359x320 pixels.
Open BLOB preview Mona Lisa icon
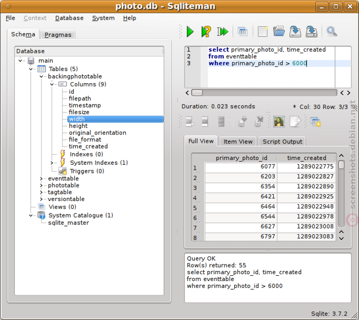pyautogui.click(x=279, y=121)
